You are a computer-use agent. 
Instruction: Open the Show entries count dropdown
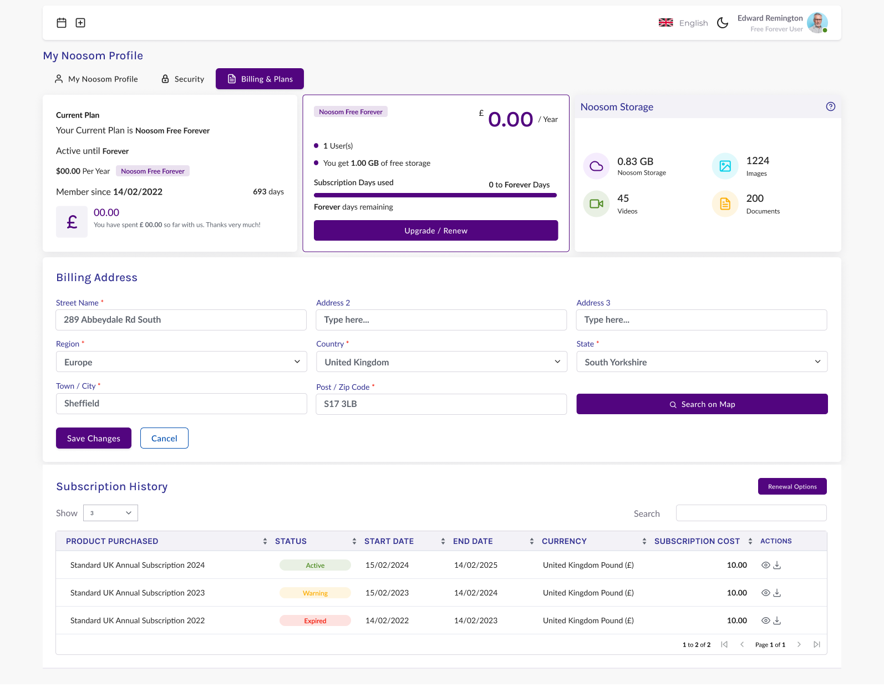point(110,513)
